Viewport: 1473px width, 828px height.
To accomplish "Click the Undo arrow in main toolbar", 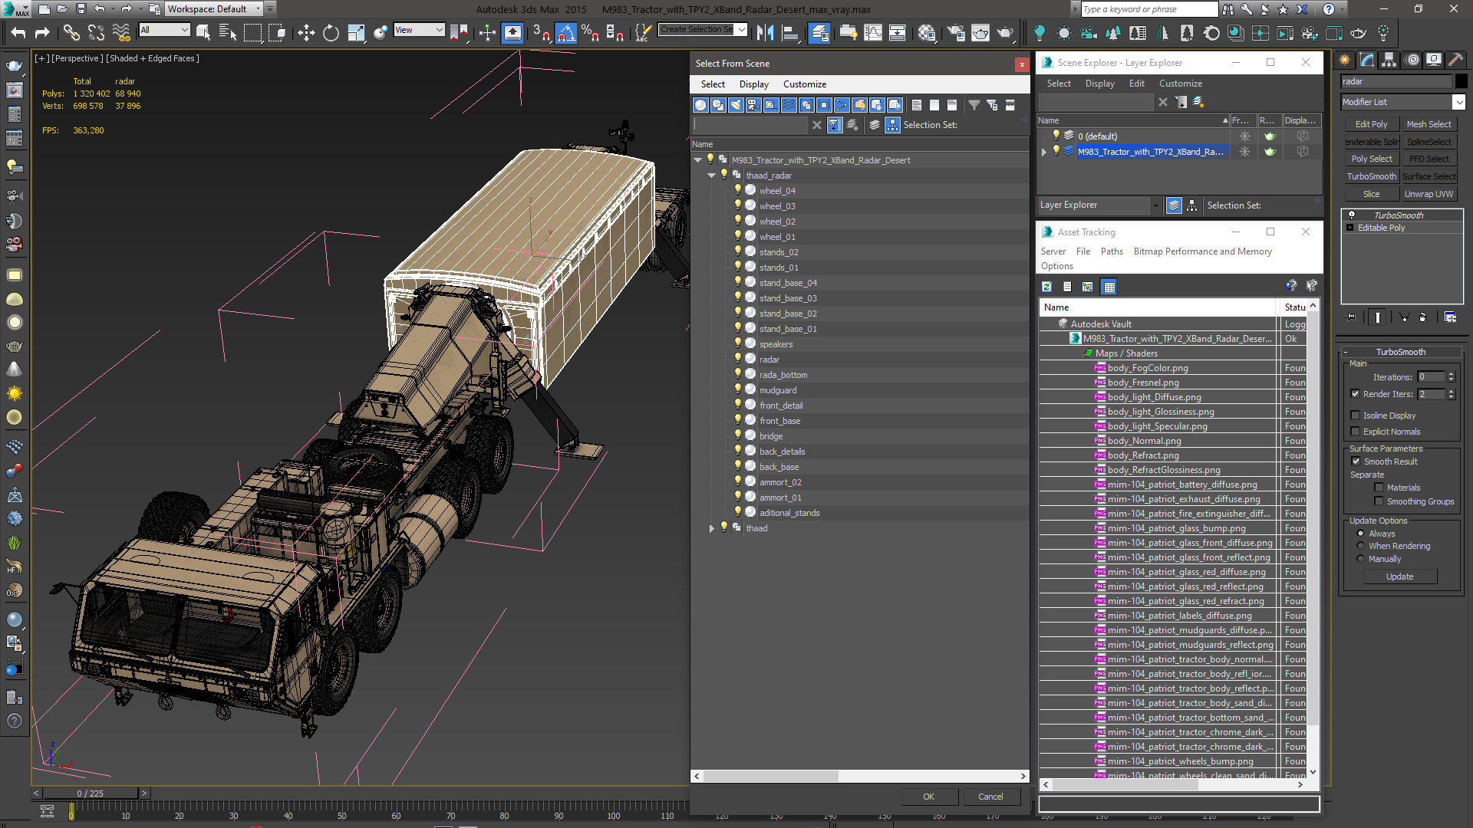I will [18, 32].
